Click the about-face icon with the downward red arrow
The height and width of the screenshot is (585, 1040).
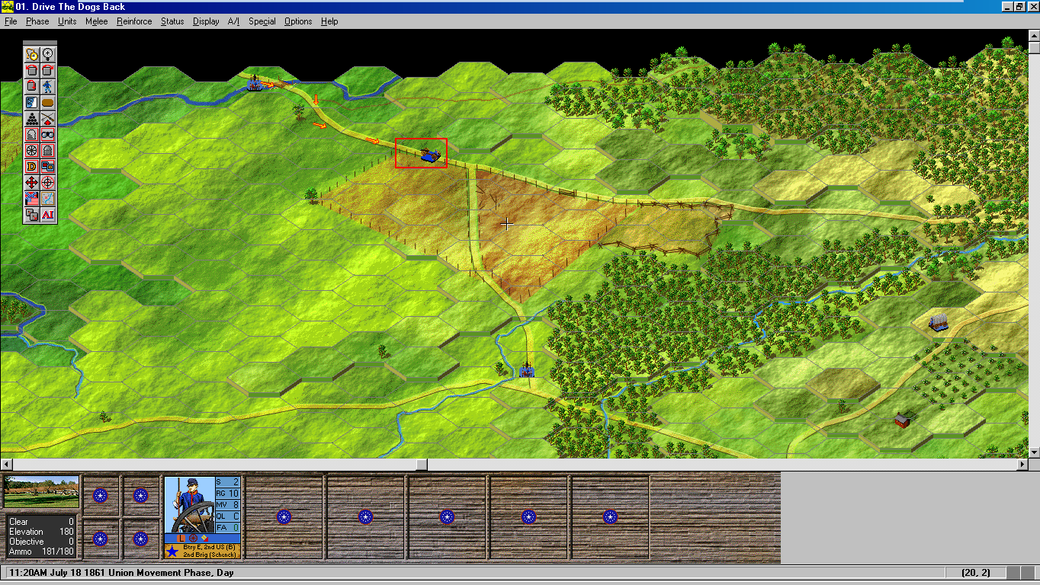pyautogui.click(x=31, y=86)
